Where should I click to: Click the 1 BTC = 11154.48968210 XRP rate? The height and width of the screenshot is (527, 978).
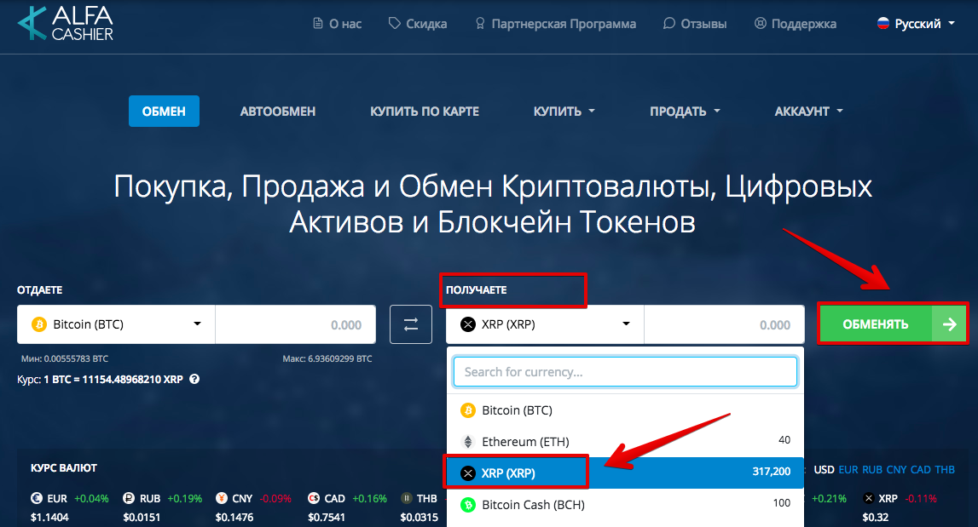click(113, 380)
